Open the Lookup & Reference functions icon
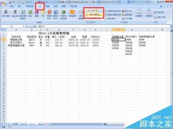The image size is (173, 129). [x=56, y=12]
